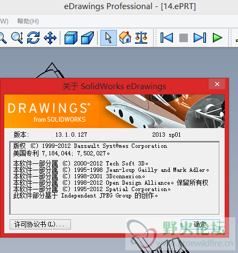Open the 帮助(H) menu
The height and width of the screenshot is (253, 238).
click(28, 21)
